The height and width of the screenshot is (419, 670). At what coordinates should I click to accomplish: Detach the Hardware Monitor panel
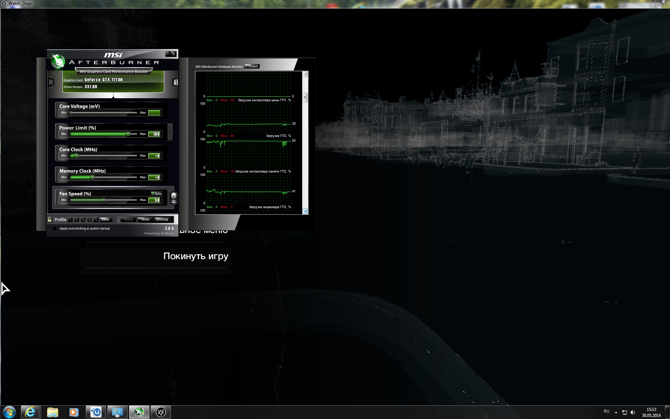pos(252,66)
